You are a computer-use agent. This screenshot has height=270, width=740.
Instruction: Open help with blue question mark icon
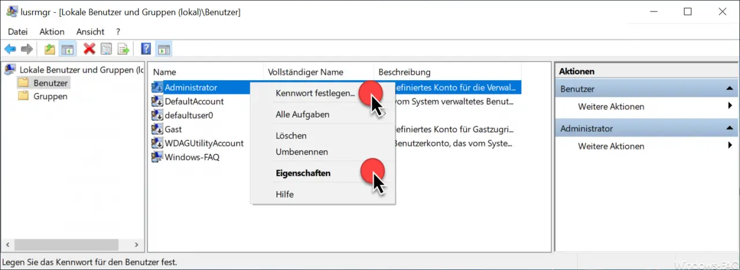[147, 49]
